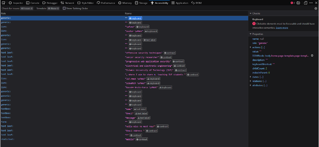319x147 pixels.
Task: Toggle Responsive Design Mode icon
Action: [x=305, y=3]
